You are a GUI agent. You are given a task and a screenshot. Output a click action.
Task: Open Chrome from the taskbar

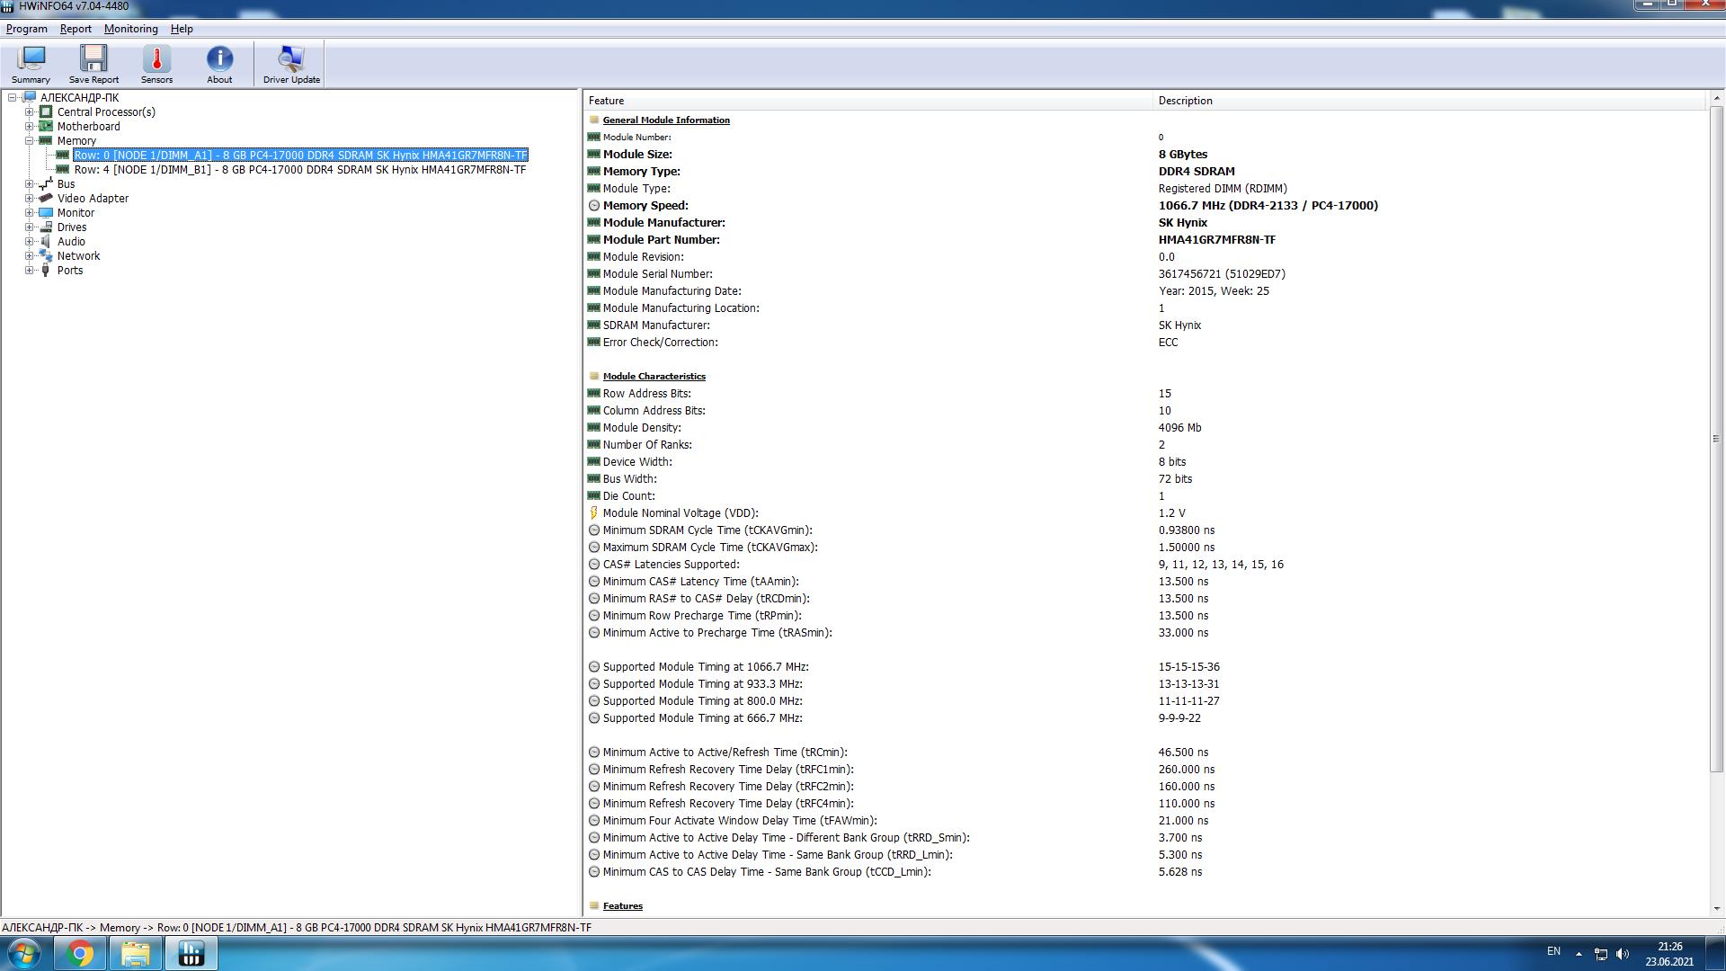coord(80,953)
